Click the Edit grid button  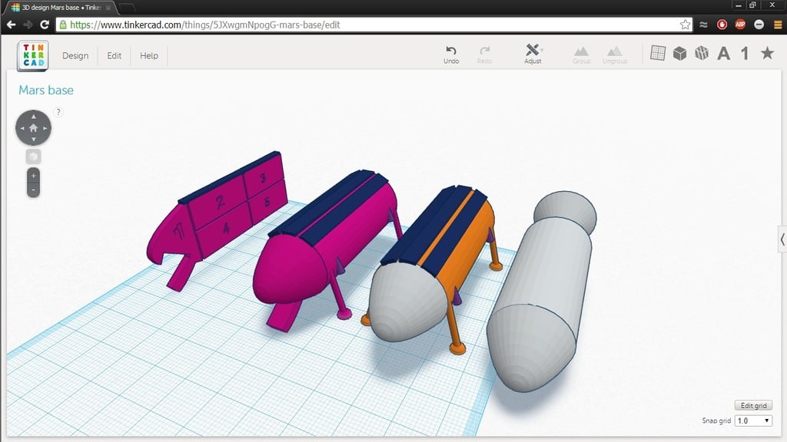coord(753,405)
